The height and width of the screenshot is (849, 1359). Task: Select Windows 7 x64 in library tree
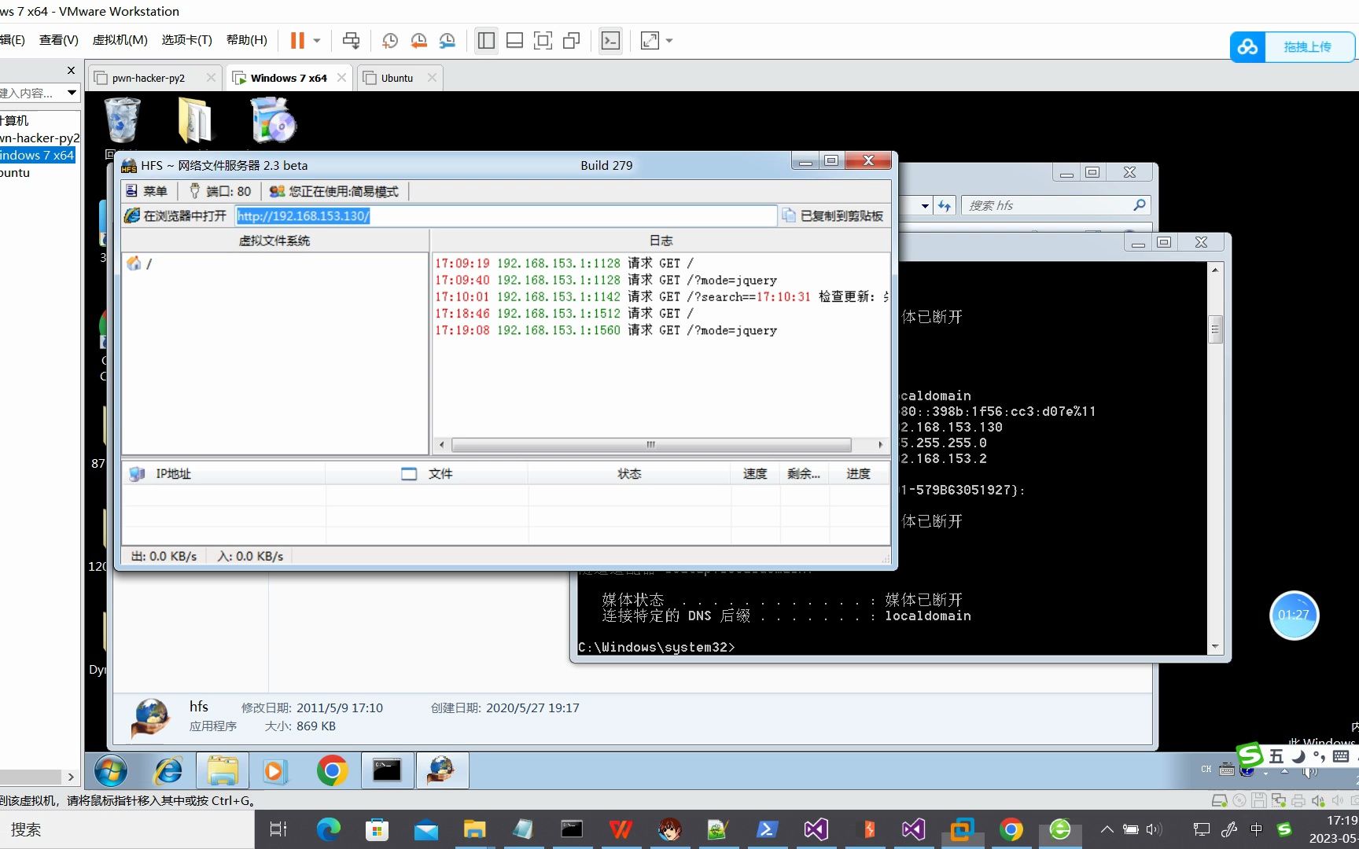[36, 155]
